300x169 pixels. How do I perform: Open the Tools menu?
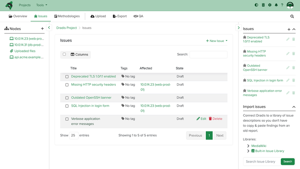(x=42, y=5)
